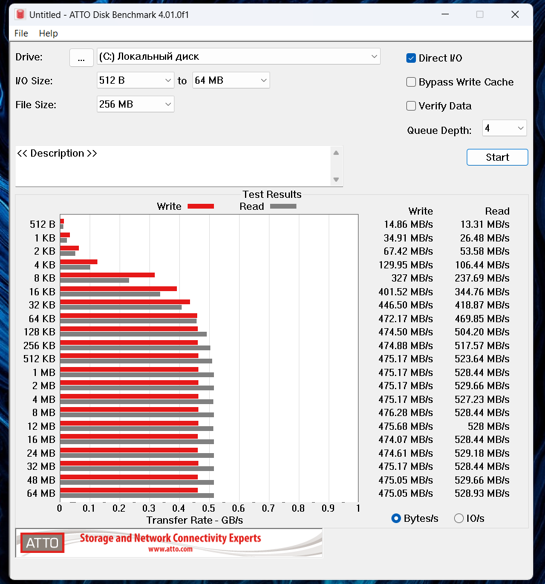Uncheck the Direct I/O checkbox
The image size is (545, 584).
pyautogui.click(x=411, y=58)
